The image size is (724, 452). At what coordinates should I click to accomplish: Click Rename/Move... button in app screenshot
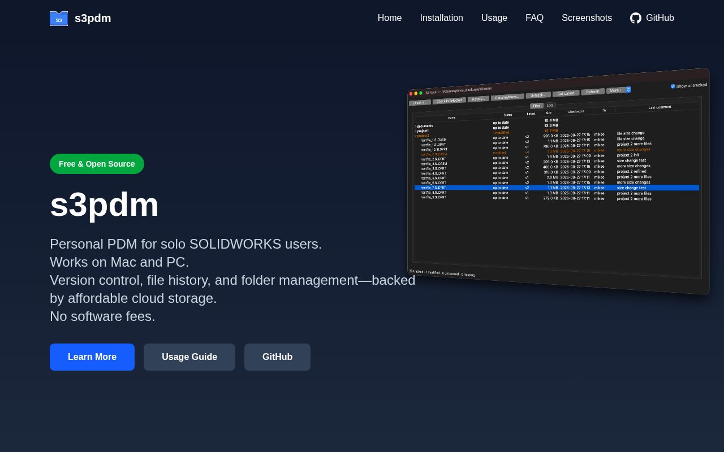(x=507, y=97)
